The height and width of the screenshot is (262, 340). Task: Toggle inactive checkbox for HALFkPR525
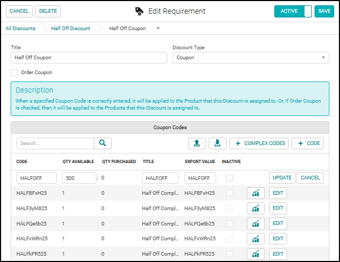(x=229, y=254)
